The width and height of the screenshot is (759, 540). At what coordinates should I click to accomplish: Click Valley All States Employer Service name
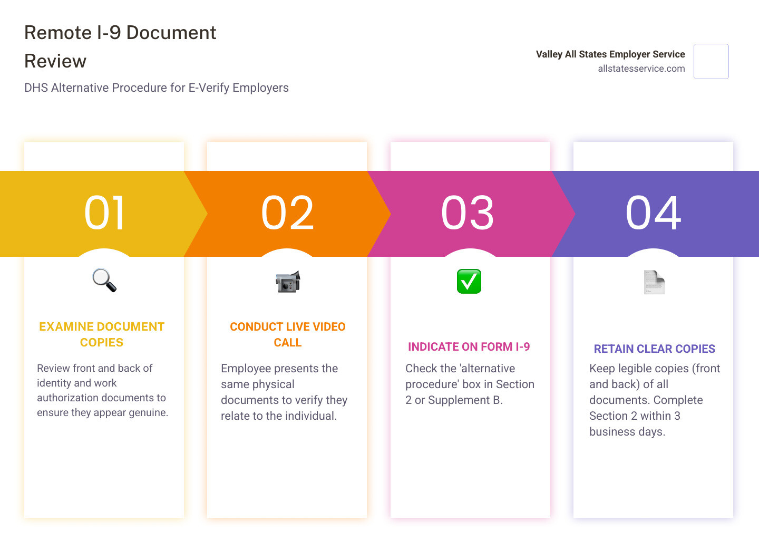[610, 54]
